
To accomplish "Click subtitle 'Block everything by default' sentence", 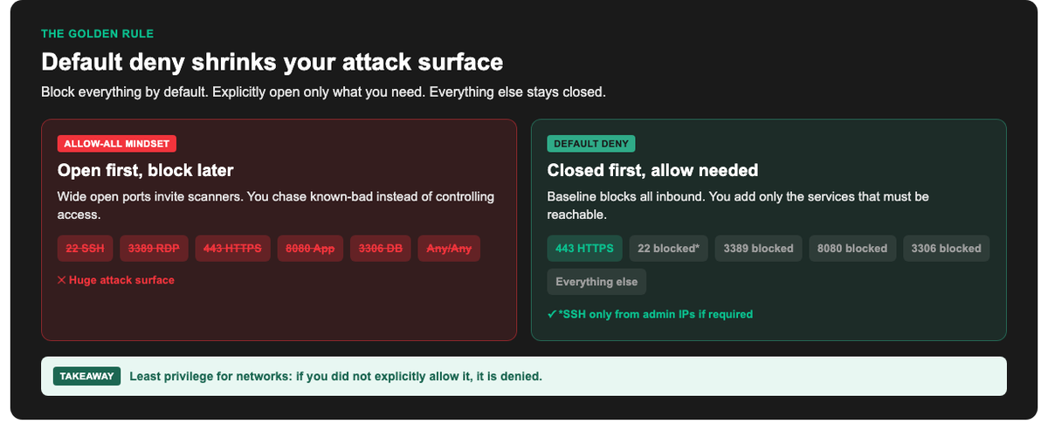I will coord(323,92).
